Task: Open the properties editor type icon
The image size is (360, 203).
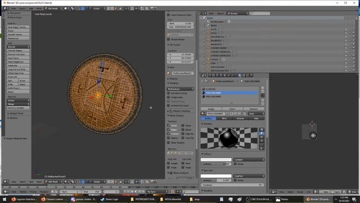Action: (203, 75)
